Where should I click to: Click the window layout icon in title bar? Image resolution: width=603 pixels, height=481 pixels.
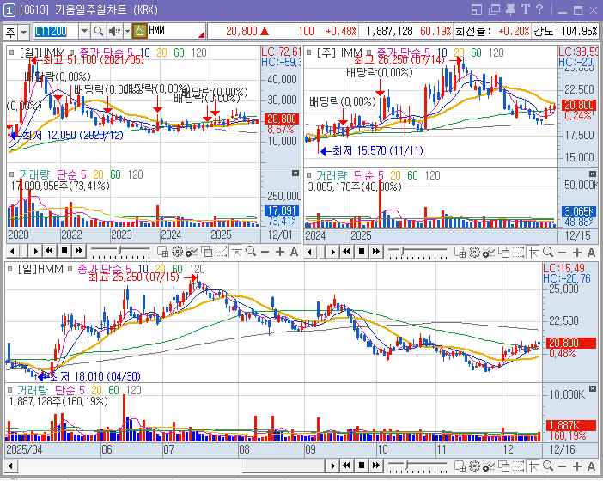(477, 9)
